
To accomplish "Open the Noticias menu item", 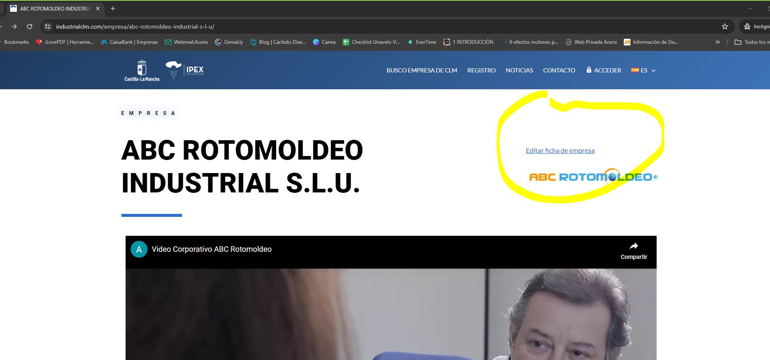I will (519, 70).
